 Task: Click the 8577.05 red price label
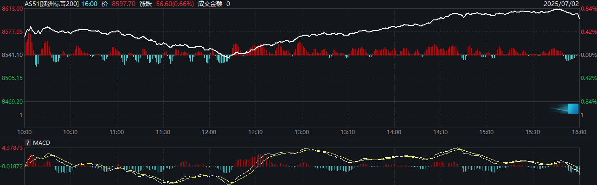click(13, 32)
